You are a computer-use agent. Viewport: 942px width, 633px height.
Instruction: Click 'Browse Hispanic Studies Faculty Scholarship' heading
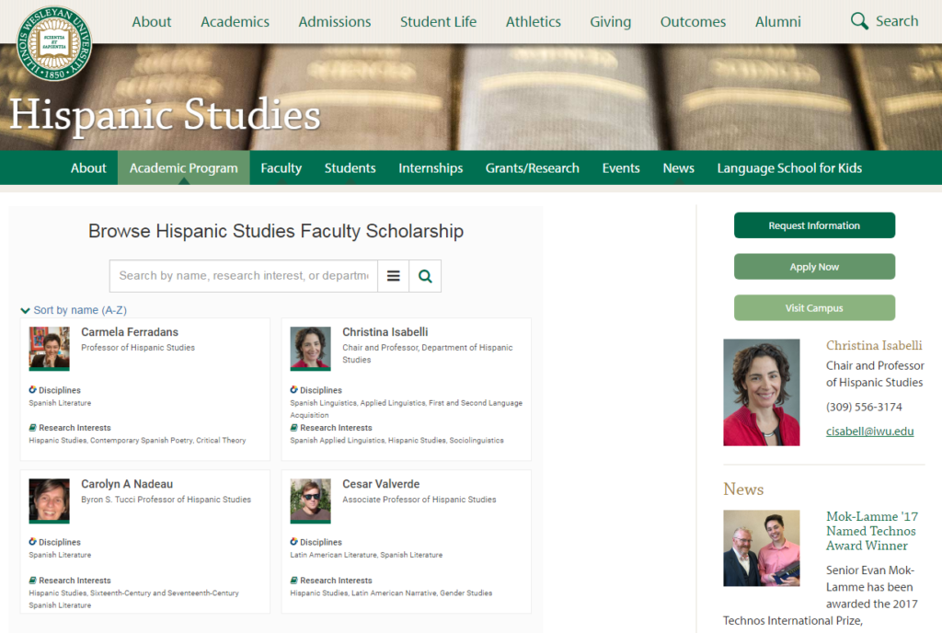click(276, 231)
